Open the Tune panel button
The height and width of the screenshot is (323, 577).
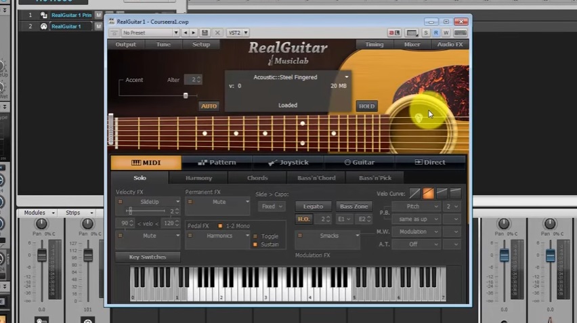tap(163, 44)
